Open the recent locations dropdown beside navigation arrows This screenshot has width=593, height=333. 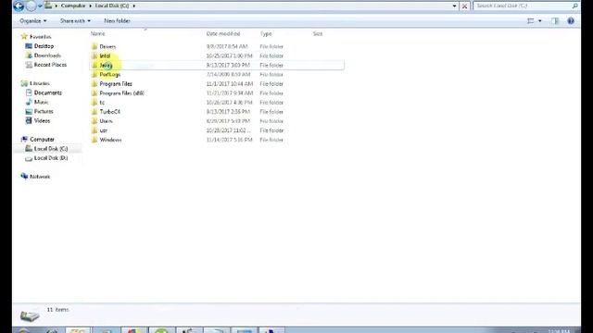pos(40,6)
